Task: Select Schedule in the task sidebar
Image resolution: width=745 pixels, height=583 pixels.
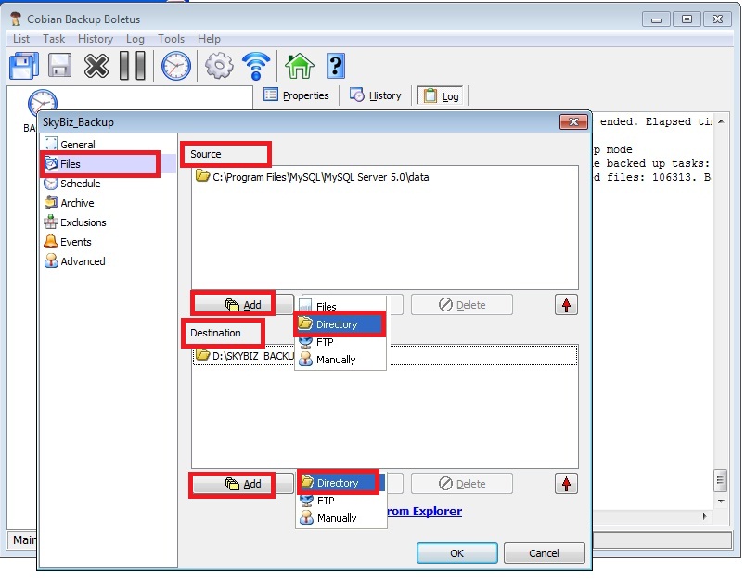Action: 80,184
